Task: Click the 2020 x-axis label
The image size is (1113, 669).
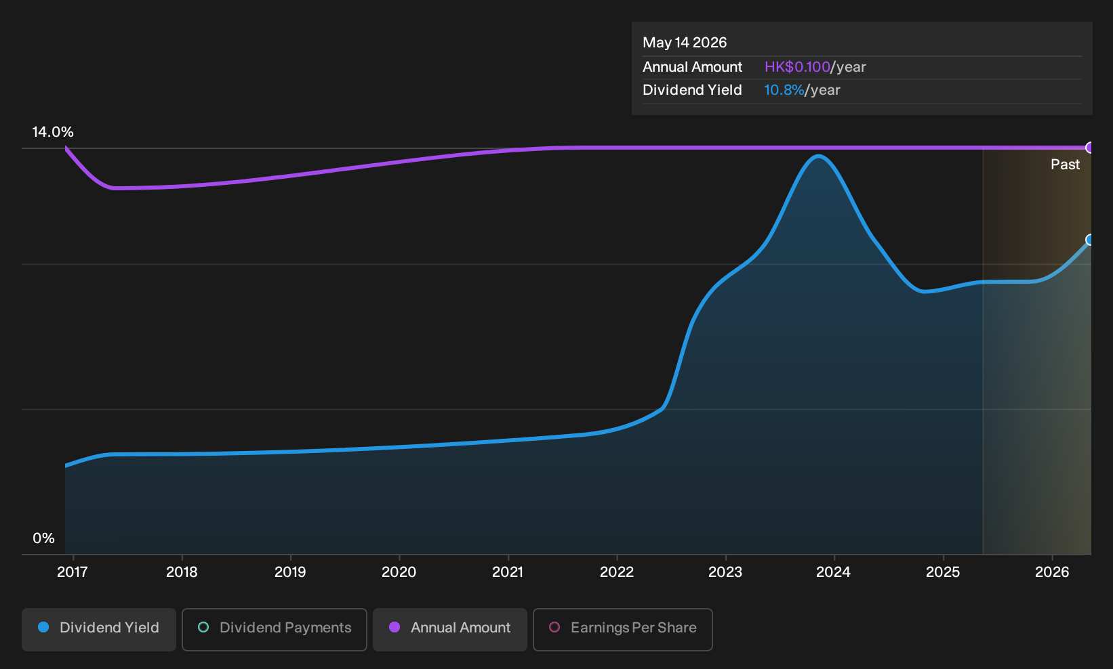Action: tap(399, 572)
